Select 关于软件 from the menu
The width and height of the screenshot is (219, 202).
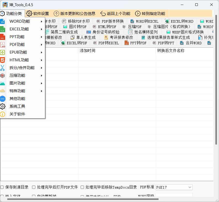click(x=18, y=114)
